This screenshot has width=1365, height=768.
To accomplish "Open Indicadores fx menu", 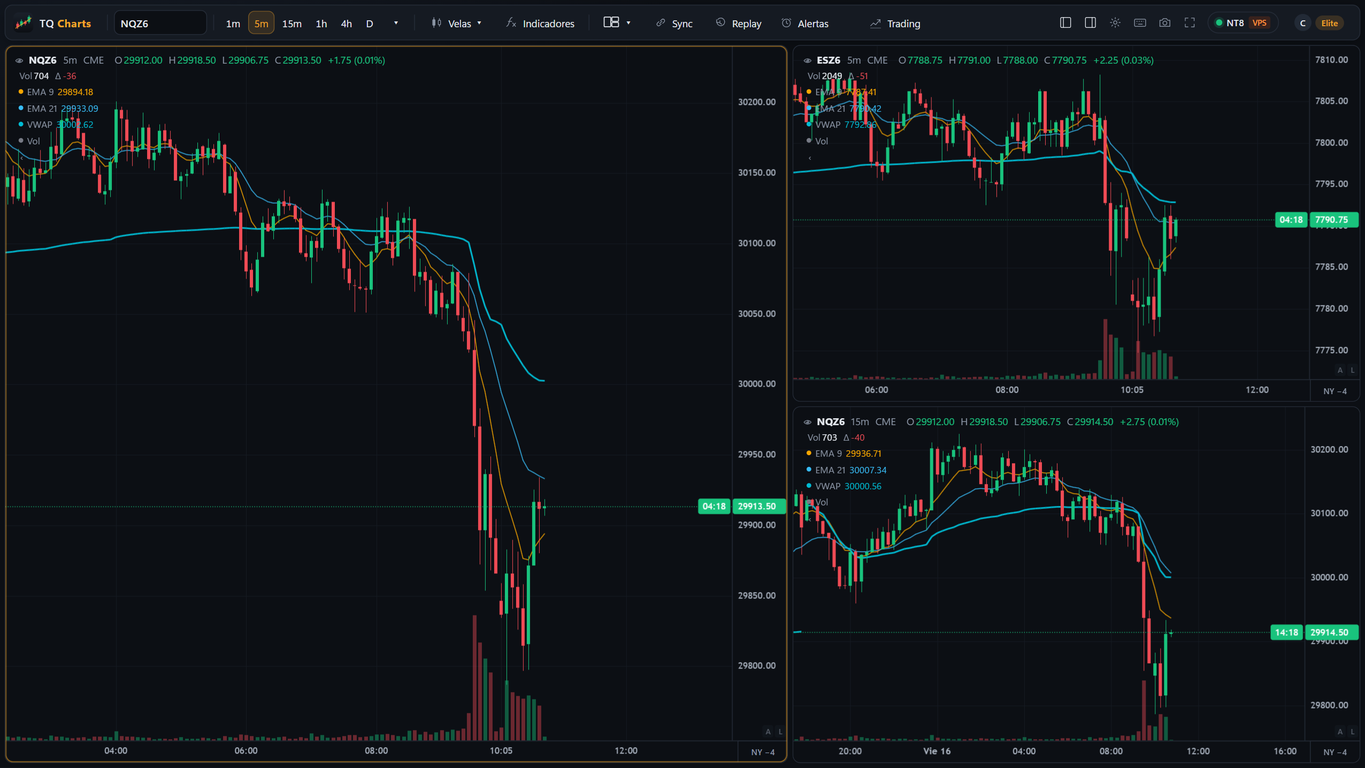I will [x=540, y=24].
